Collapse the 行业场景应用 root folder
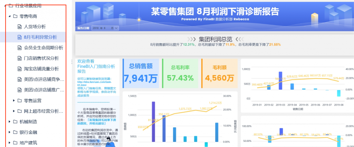354x147 pixels. click(5, 6)
